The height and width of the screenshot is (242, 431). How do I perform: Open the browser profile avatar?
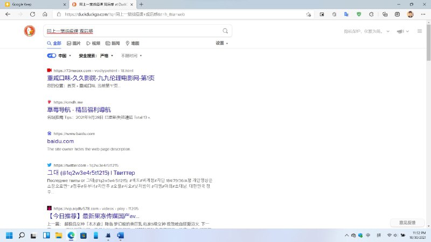pyautogui.click(x=411, y=15)
